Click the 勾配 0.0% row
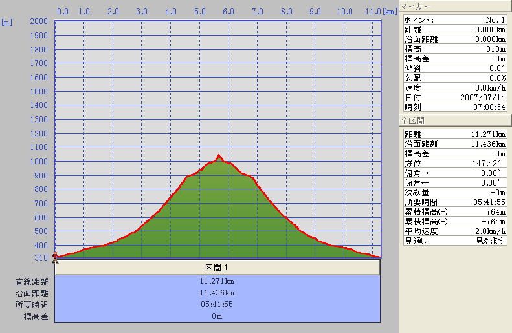 (455, 78)
